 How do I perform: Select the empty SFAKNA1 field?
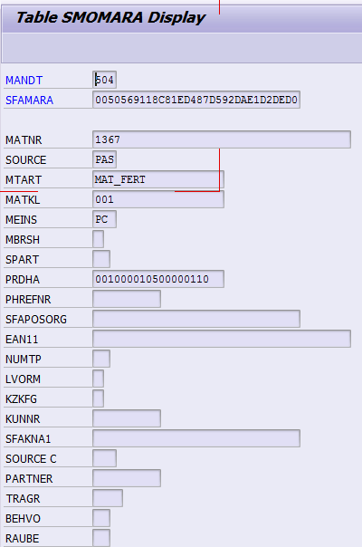(x=196, y=437)
